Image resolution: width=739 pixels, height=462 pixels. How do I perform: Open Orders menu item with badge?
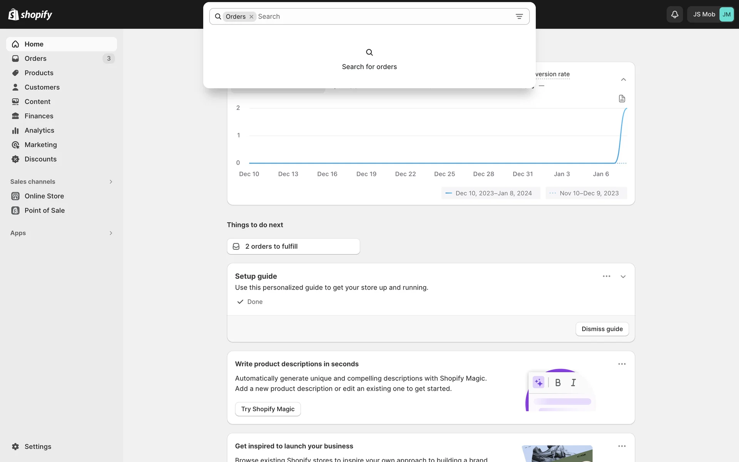click(35, 59)
